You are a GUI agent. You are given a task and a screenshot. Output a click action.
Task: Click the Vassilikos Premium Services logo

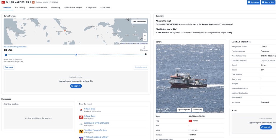[x=81, y=131]
